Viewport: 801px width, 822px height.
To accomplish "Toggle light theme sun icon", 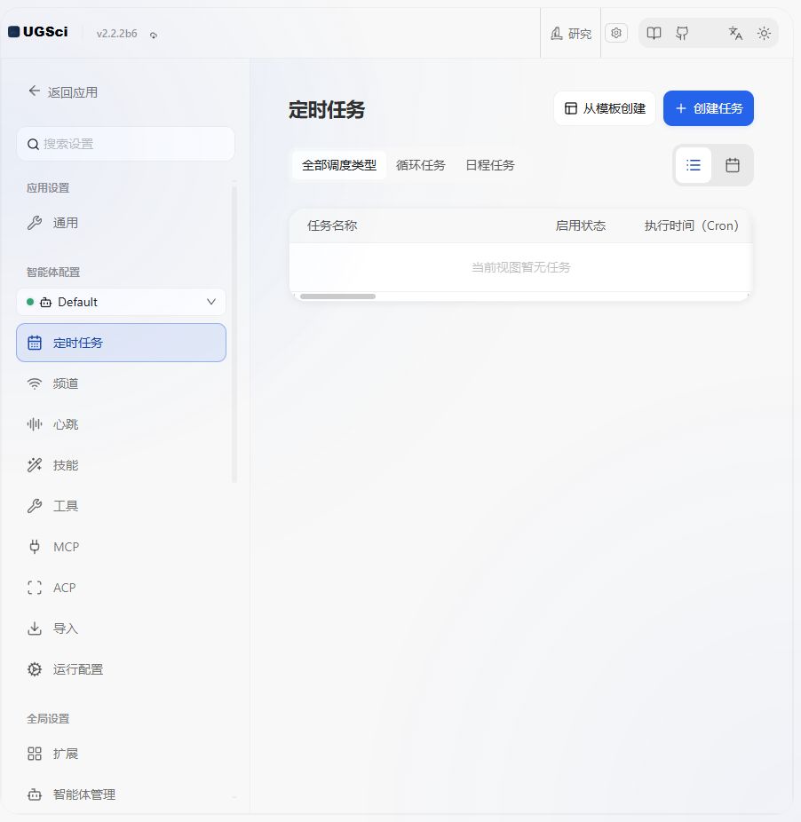I will coord(764,34).
